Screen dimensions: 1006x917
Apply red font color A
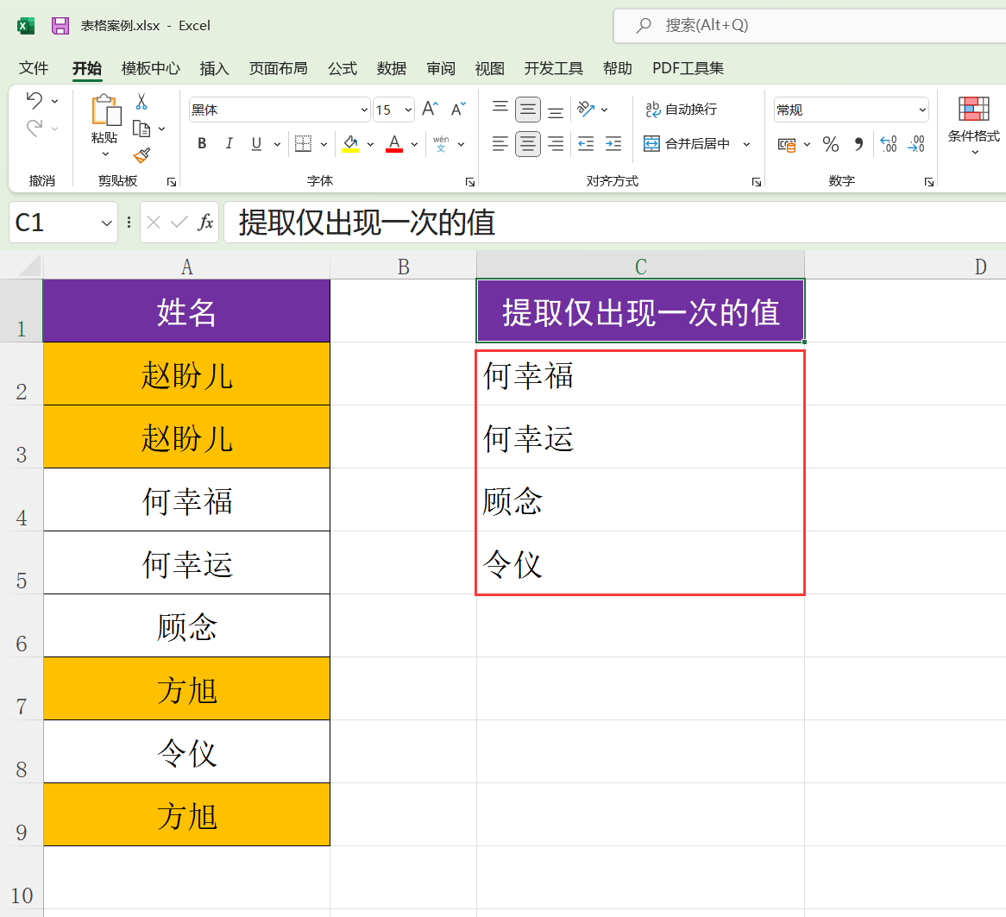point(394,144)
